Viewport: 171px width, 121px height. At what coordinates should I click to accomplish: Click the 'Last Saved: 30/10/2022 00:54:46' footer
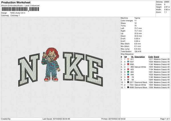pos(56,119)
